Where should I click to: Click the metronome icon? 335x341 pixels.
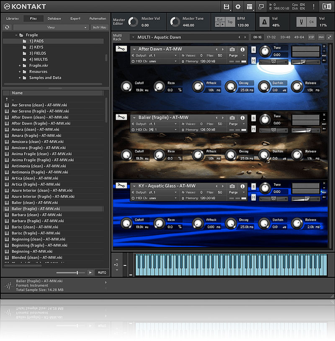tap(265, 22)
